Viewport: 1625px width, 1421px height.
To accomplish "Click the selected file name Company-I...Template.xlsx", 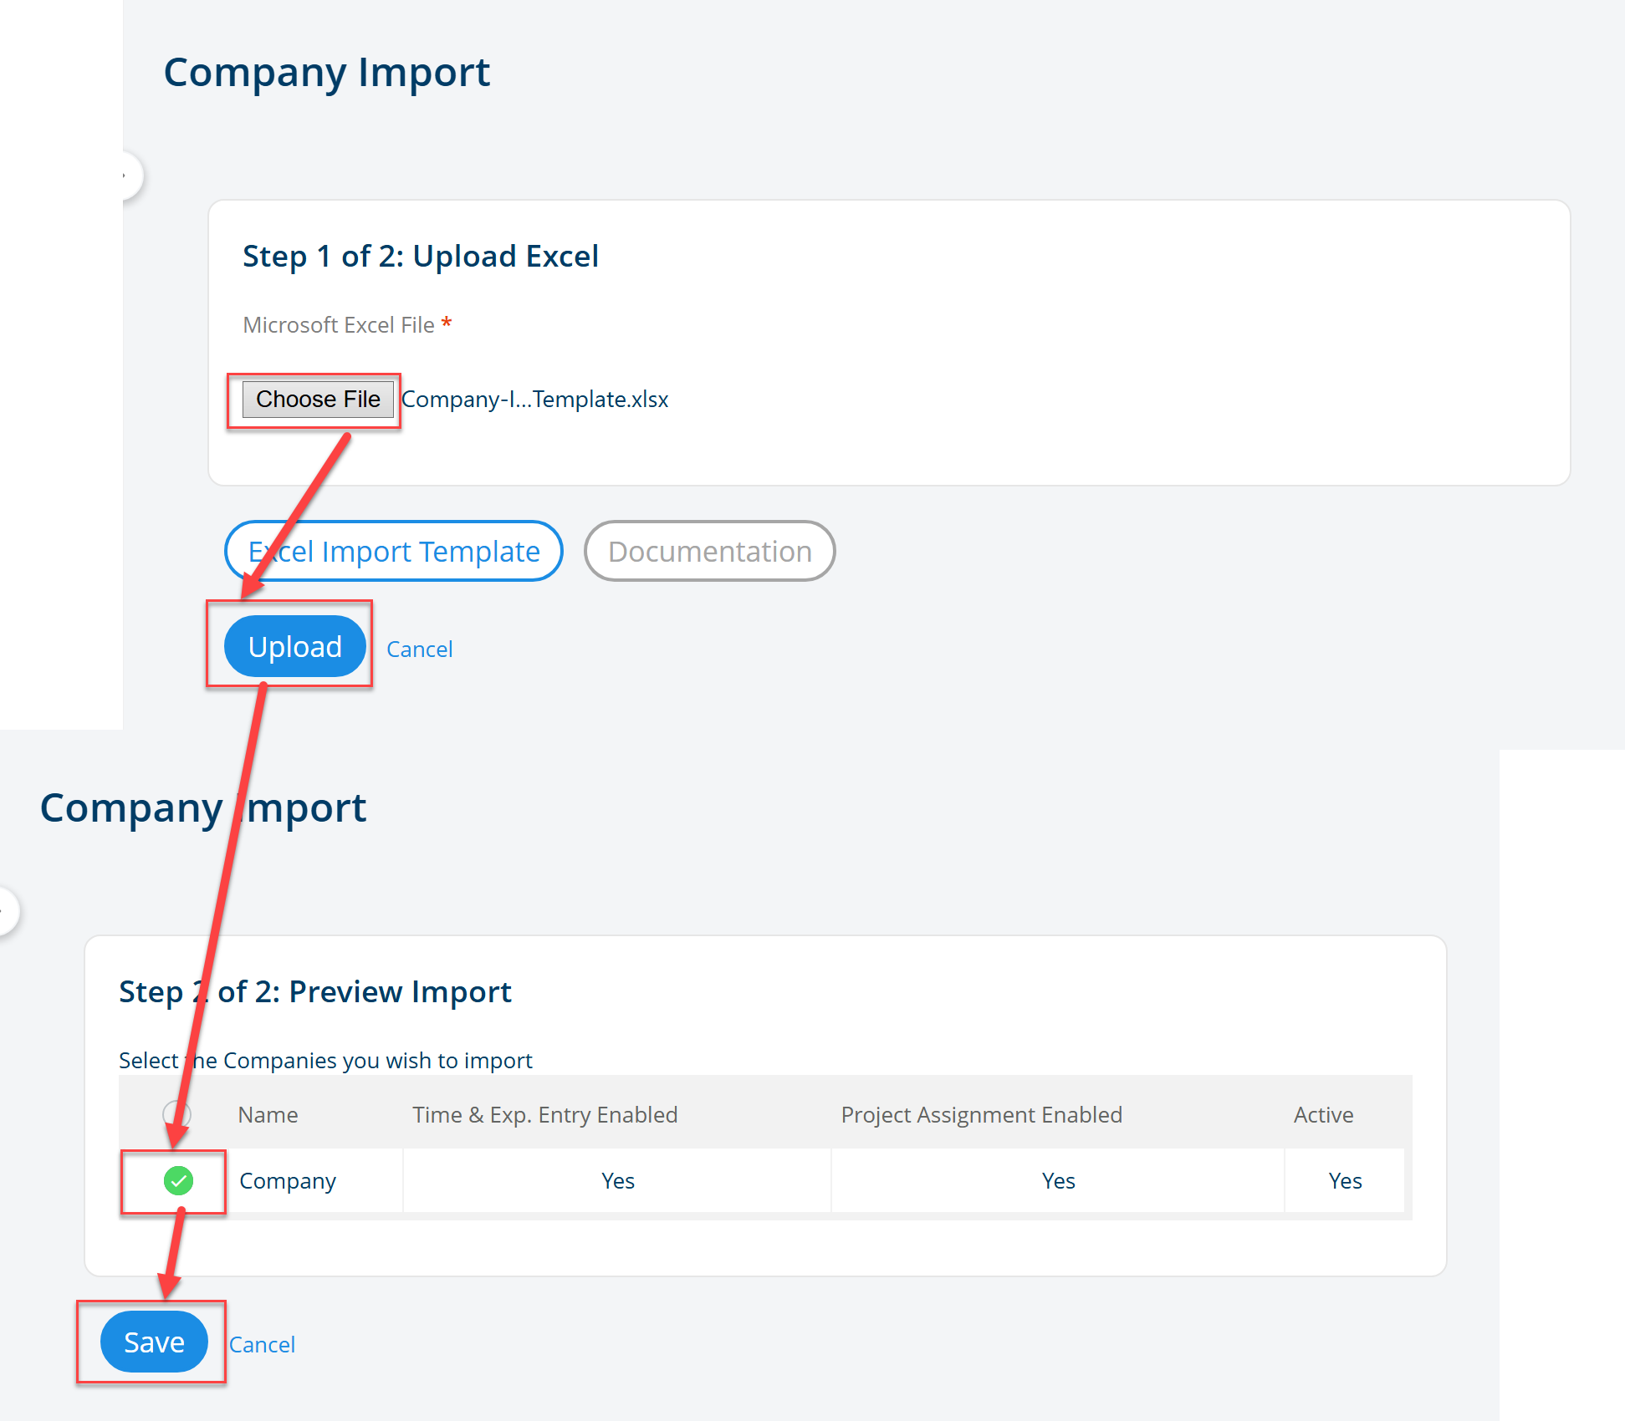I will (535, 400).
